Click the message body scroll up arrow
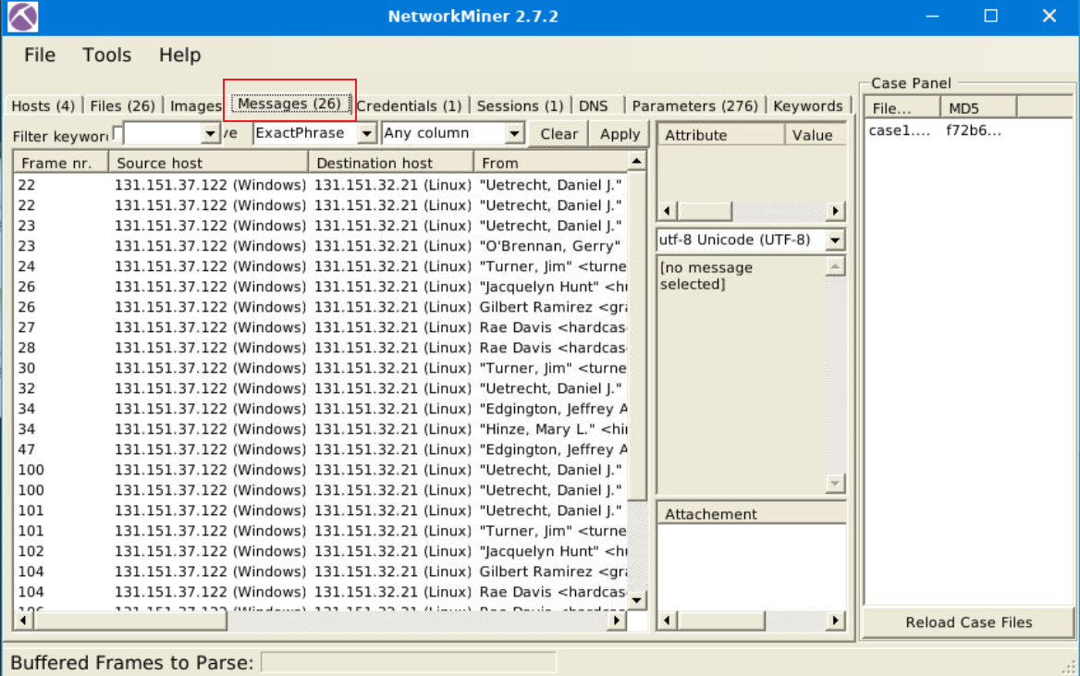 835,266
